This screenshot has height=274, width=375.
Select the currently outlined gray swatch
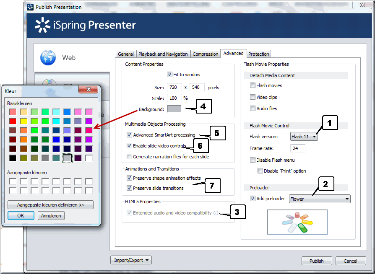click(67, 158)
